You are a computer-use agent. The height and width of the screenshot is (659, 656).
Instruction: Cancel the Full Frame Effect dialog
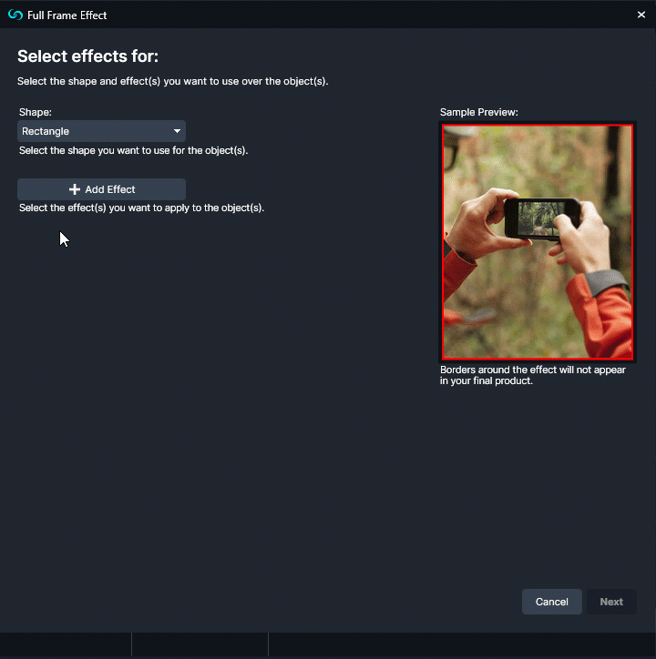pyautogui.click(x=551, y=602)
